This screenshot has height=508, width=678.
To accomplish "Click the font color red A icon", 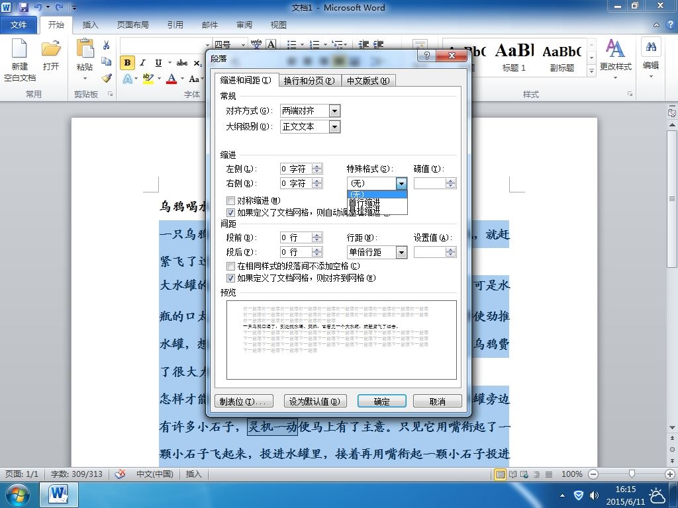I will pyautogui.click(x=171, y=79).
